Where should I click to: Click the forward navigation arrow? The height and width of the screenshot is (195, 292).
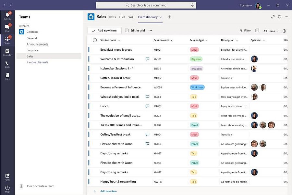[10, 5]
